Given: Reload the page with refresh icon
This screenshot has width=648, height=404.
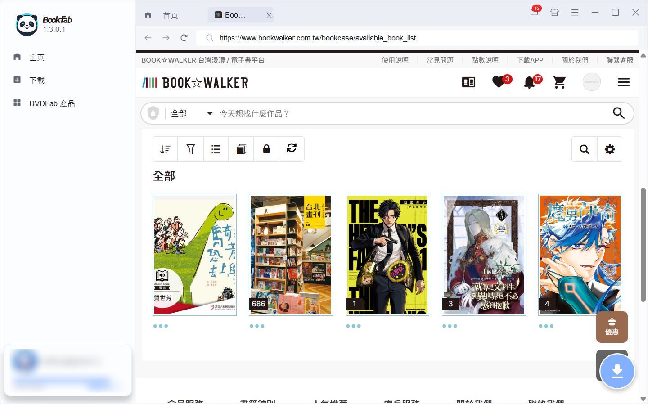Looking at the screenshot, I should pyautogui.click(x=184, y=38).
